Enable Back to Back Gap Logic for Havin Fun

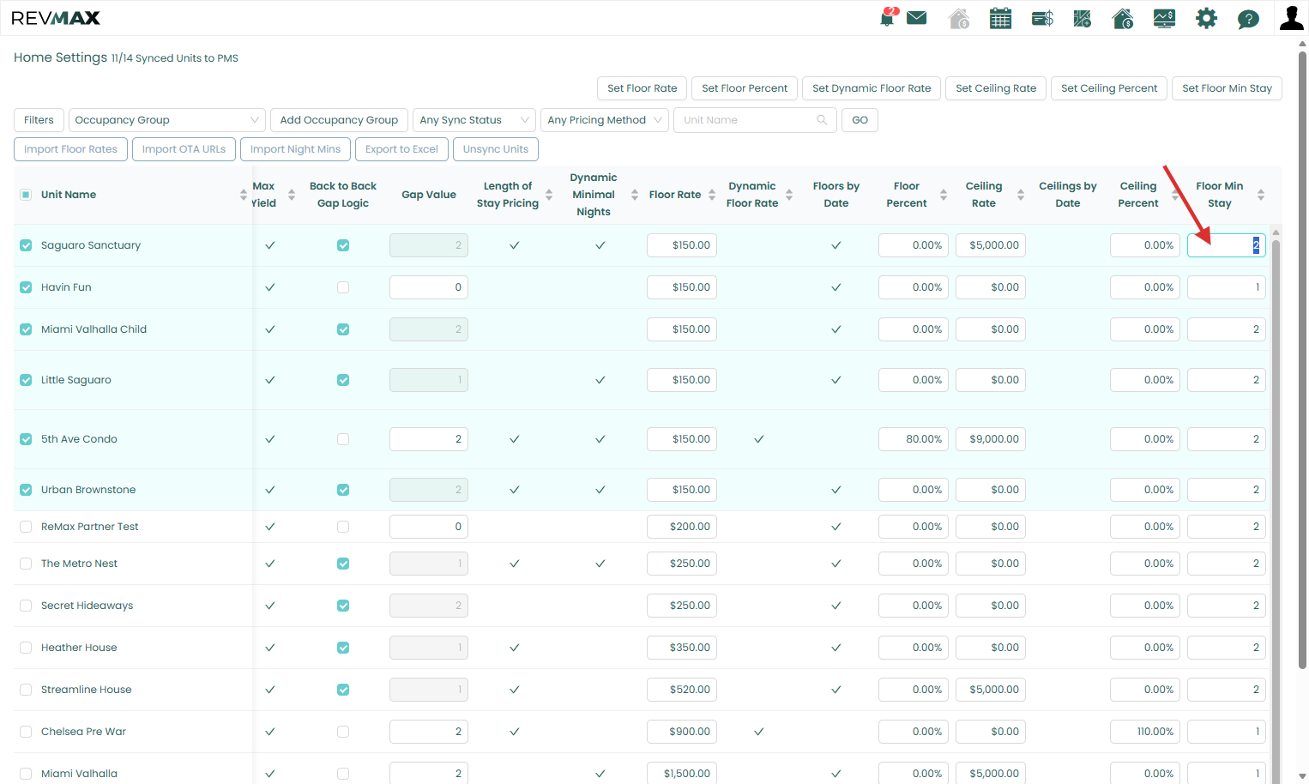click(x=343, y=287)
